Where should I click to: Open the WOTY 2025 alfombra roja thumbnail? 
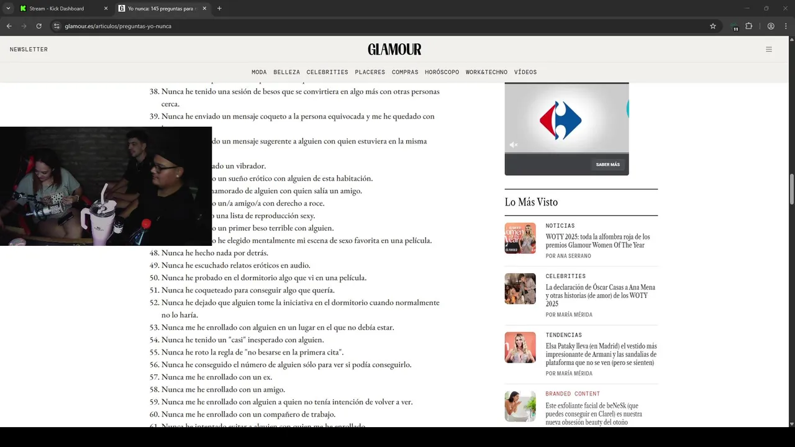point(520,238)
